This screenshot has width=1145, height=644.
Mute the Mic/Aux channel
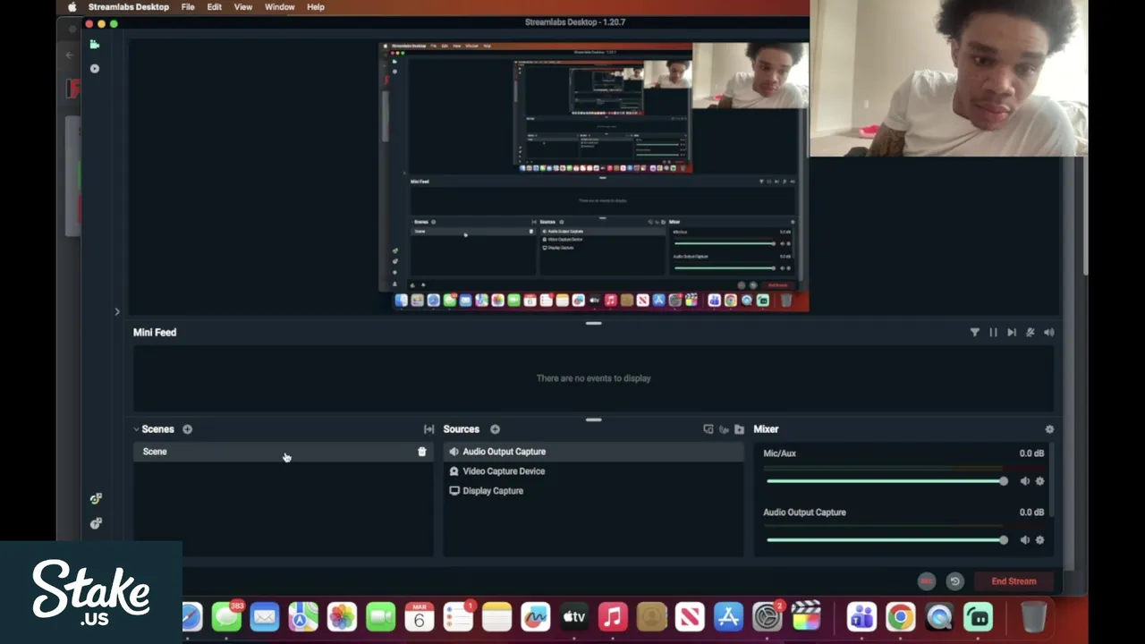click(x=1025, y=481)
